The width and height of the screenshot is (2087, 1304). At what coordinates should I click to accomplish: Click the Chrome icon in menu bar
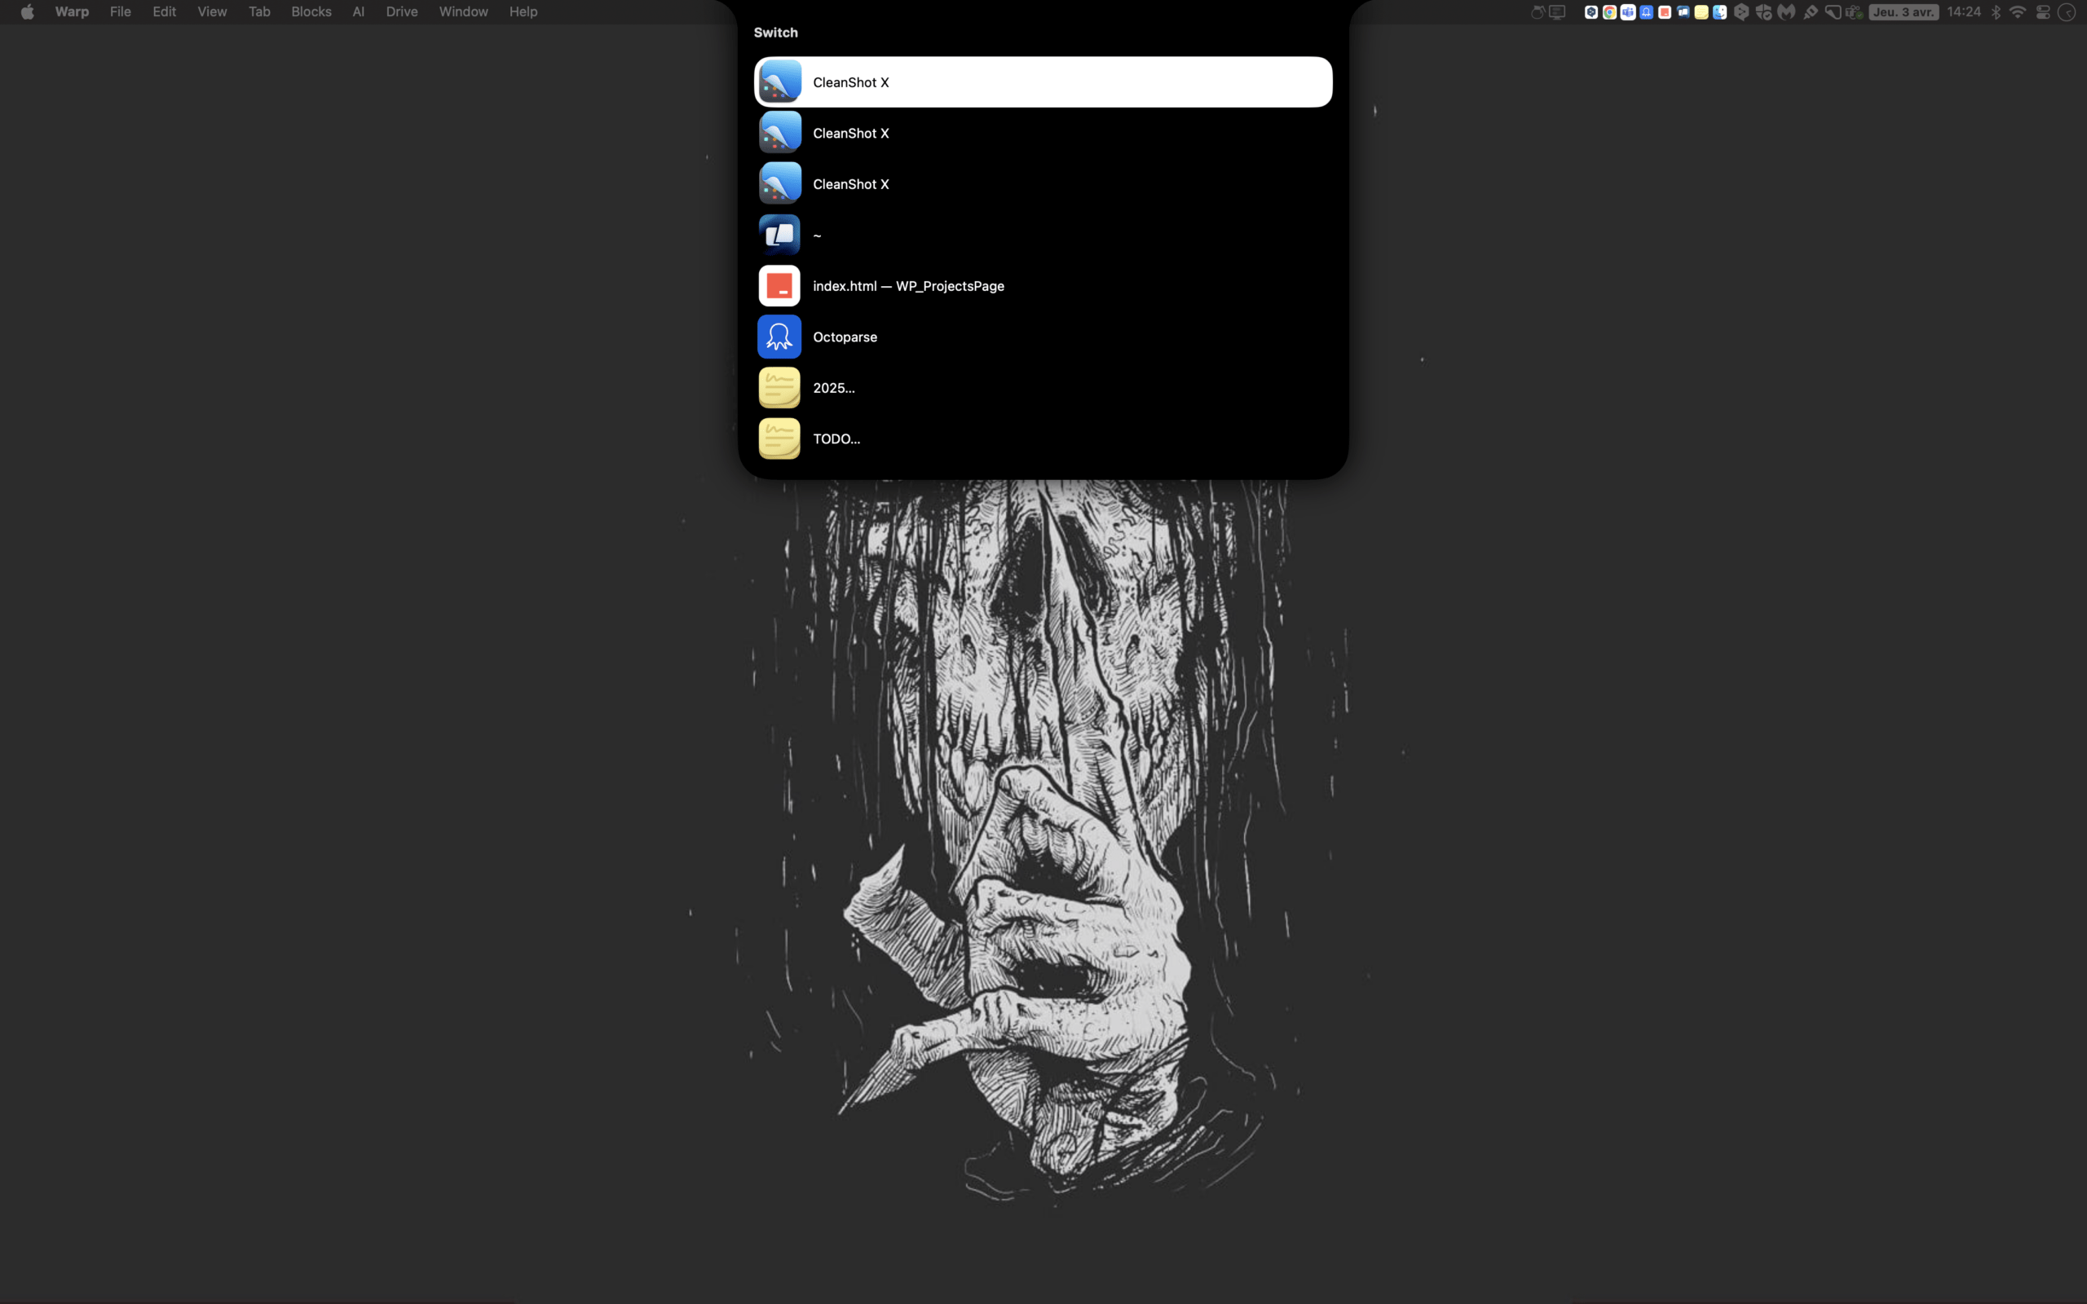click(x=1609, y=12)
